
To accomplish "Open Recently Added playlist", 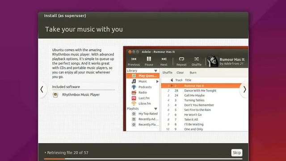I will pos(148,119).
